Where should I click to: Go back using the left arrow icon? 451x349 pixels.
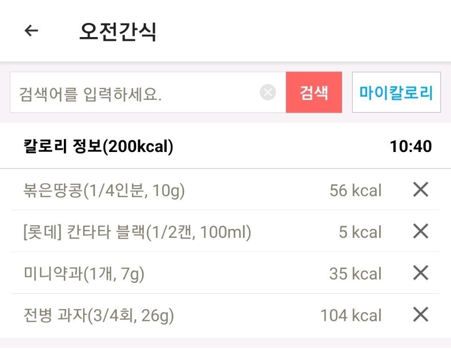[x=31, y=30]
